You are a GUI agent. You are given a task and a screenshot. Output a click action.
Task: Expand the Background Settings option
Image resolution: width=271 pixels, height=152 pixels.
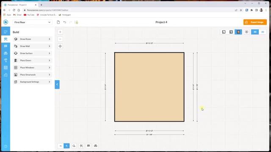(32, 82)
